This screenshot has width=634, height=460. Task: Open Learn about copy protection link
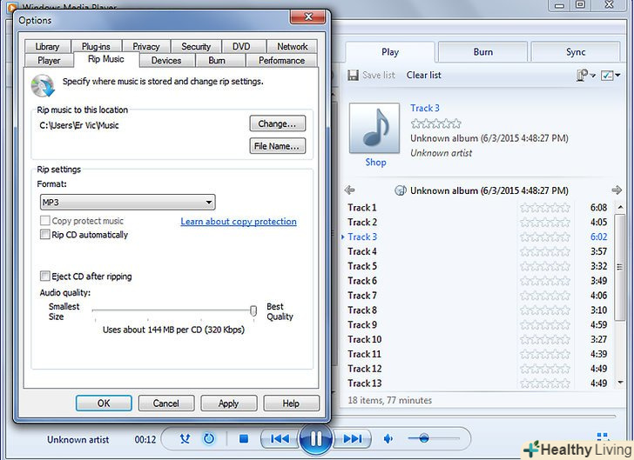click(239, 222)
